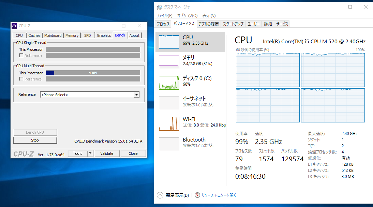This screenshot has width=373, height=207.
Task: Select the メモリ (memory) graph thumbnail
Action: [x=169, y=62]
